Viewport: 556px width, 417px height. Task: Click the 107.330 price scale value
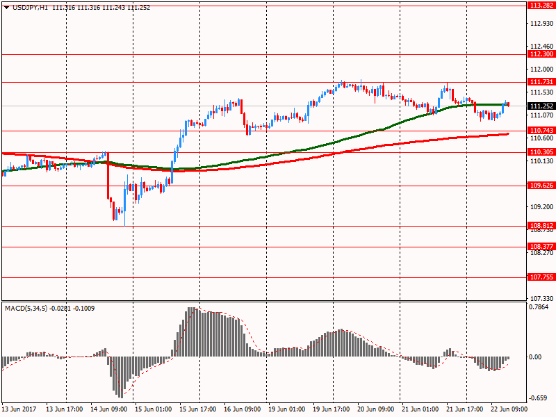(x=541, y=299)
